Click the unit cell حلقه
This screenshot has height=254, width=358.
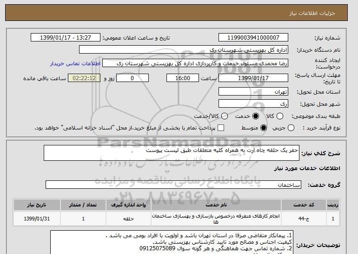coord(128,219)
